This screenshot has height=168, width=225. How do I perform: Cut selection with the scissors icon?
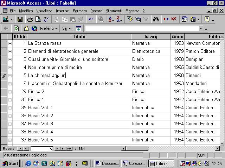[x=57, y=19]
